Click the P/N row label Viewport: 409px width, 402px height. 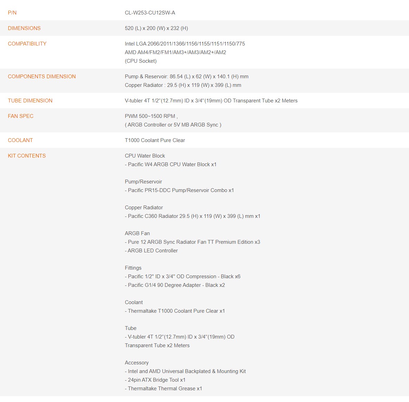click(12, 13)
